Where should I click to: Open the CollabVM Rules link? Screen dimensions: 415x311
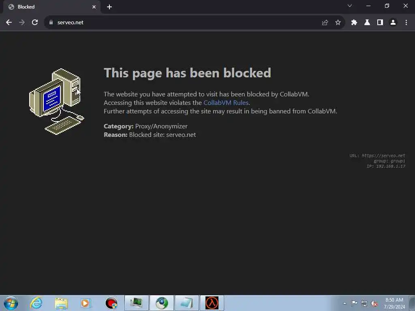(x=226, y=102)
